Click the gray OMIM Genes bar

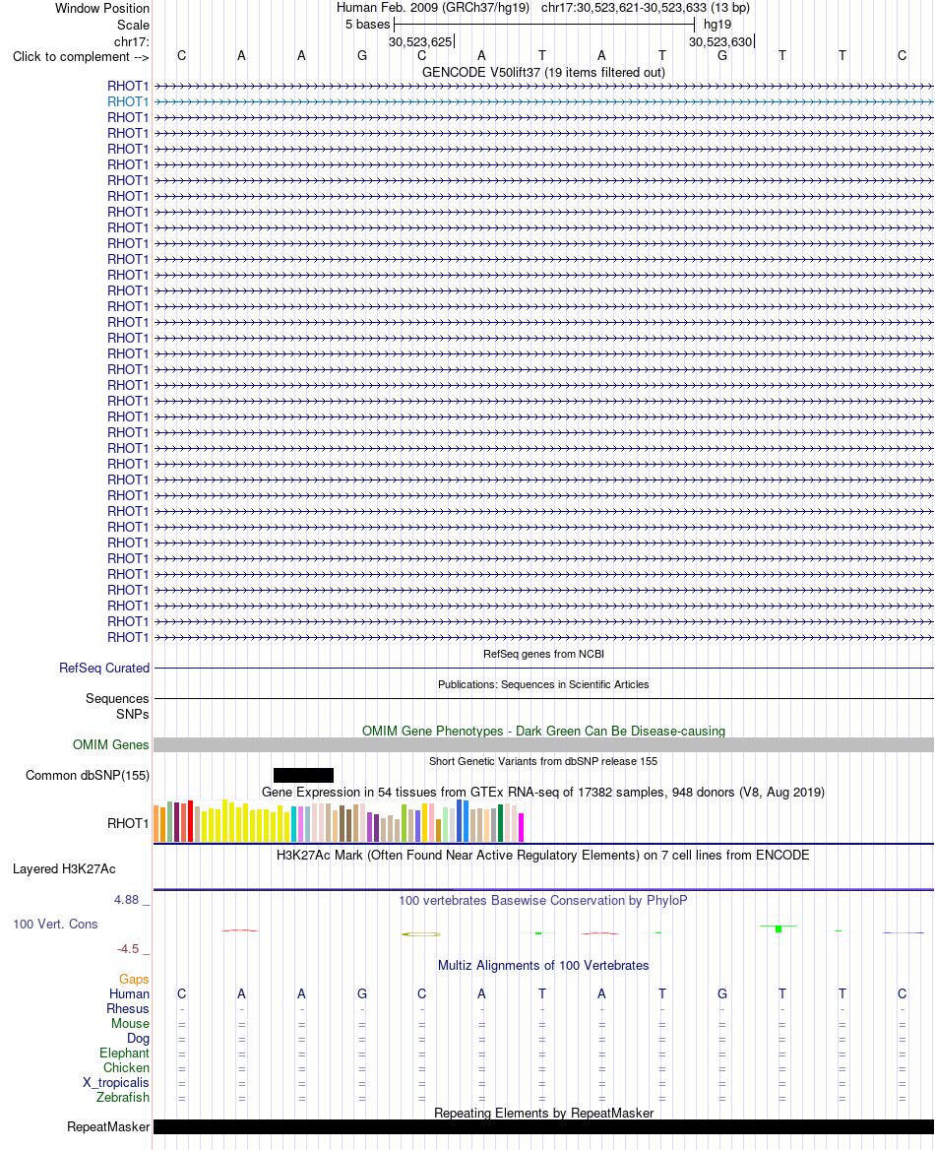(543, 745)
